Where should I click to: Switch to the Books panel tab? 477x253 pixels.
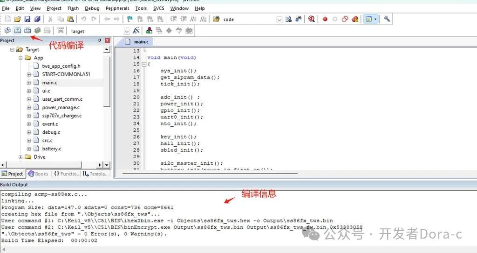click(x=38, y=174)
